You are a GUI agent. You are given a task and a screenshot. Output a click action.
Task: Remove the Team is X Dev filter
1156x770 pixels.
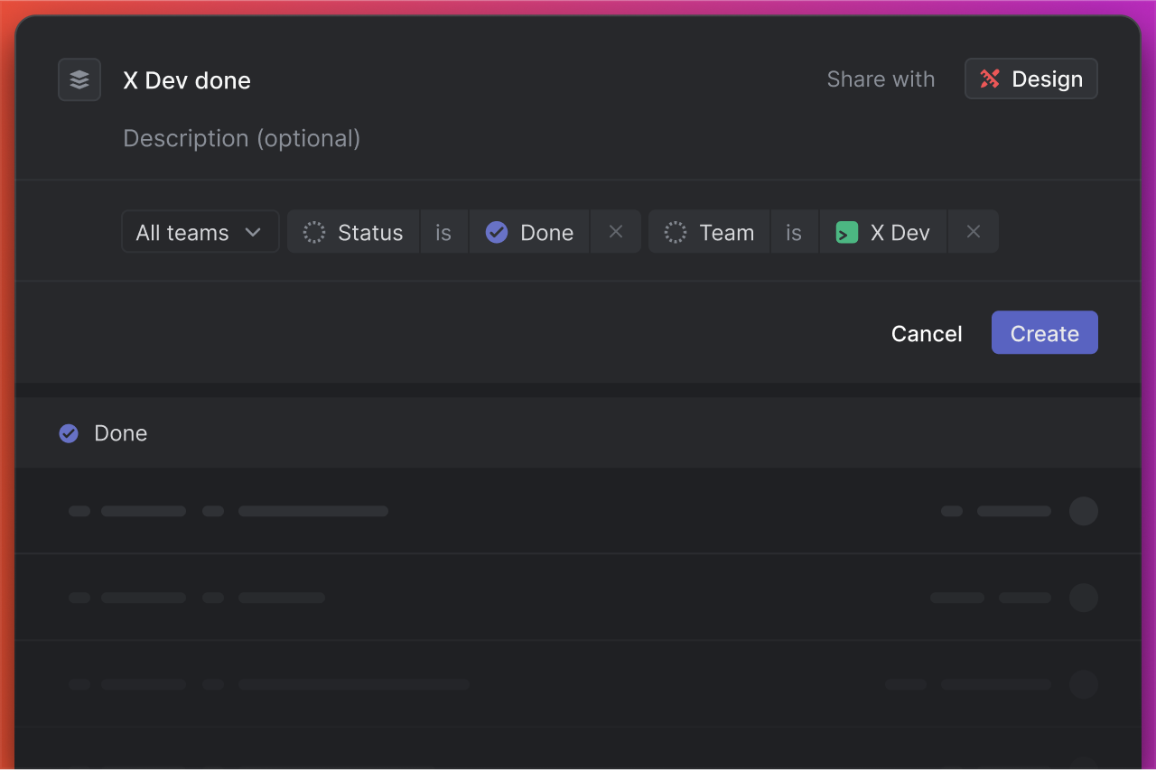click(x=974, y=232)
